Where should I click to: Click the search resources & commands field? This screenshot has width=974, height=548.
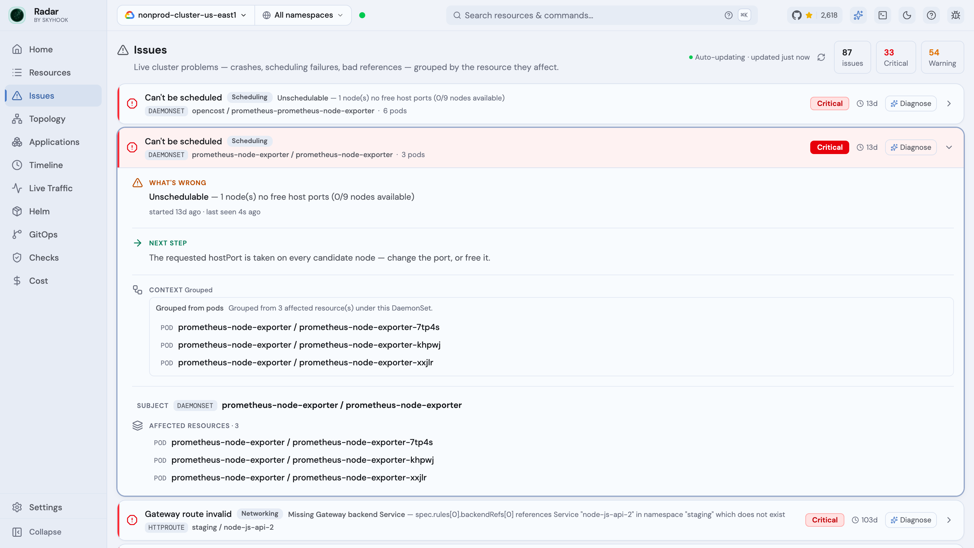point(601,15)
